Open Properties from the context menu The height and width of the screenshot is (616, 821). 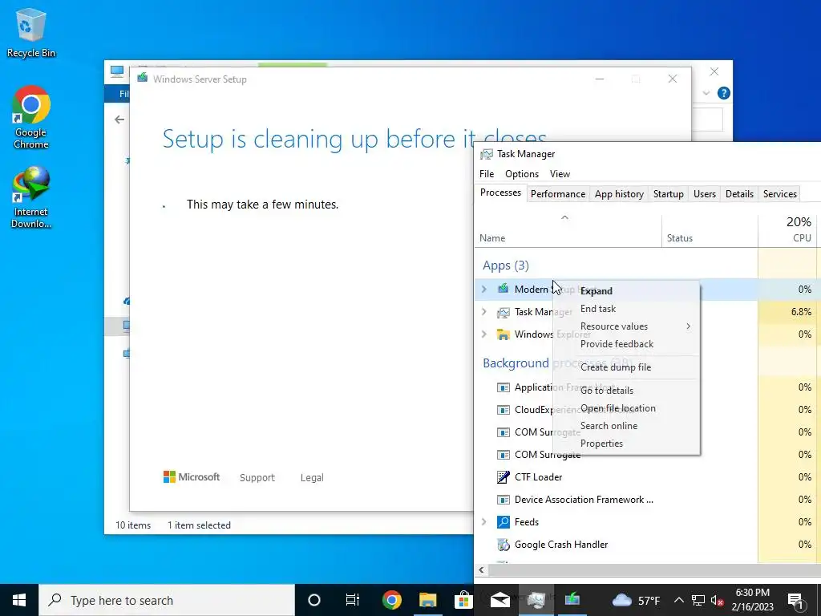coord(626,444)
